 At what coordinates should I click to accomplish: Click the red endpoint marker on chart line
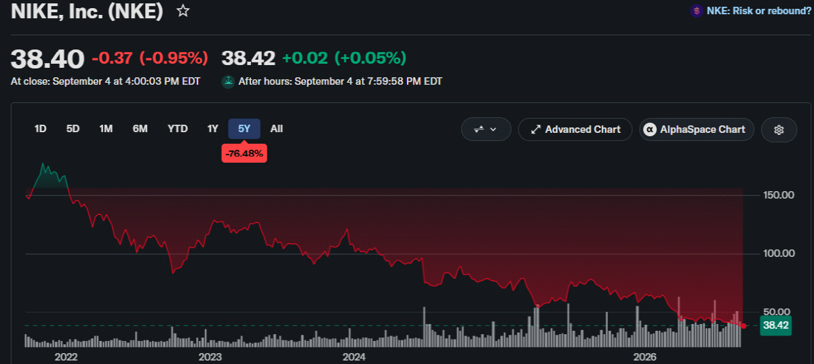(744, 326)
